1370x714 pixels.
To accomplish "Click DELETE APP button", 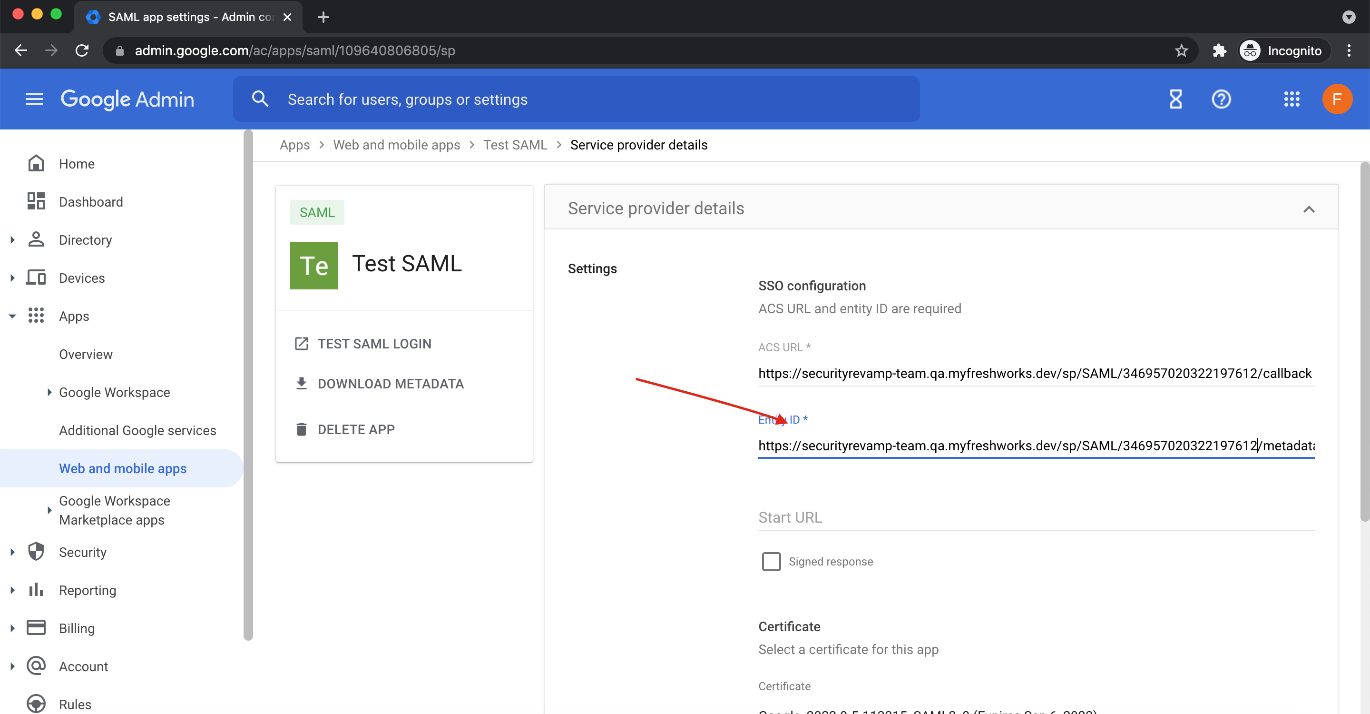I will pyautogui.click(x=355, y=429).
